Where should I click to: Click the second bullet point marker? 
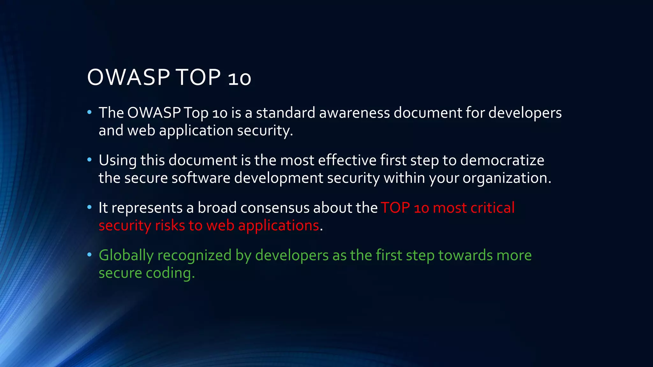(90, 160)
